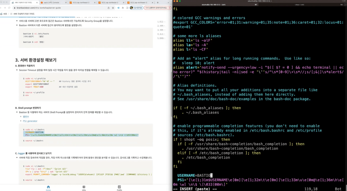The height and width of the screenshot is (191, 347).
Task: Click the '119,18' cursor position in terminal
Action: (x=311, y=189)
